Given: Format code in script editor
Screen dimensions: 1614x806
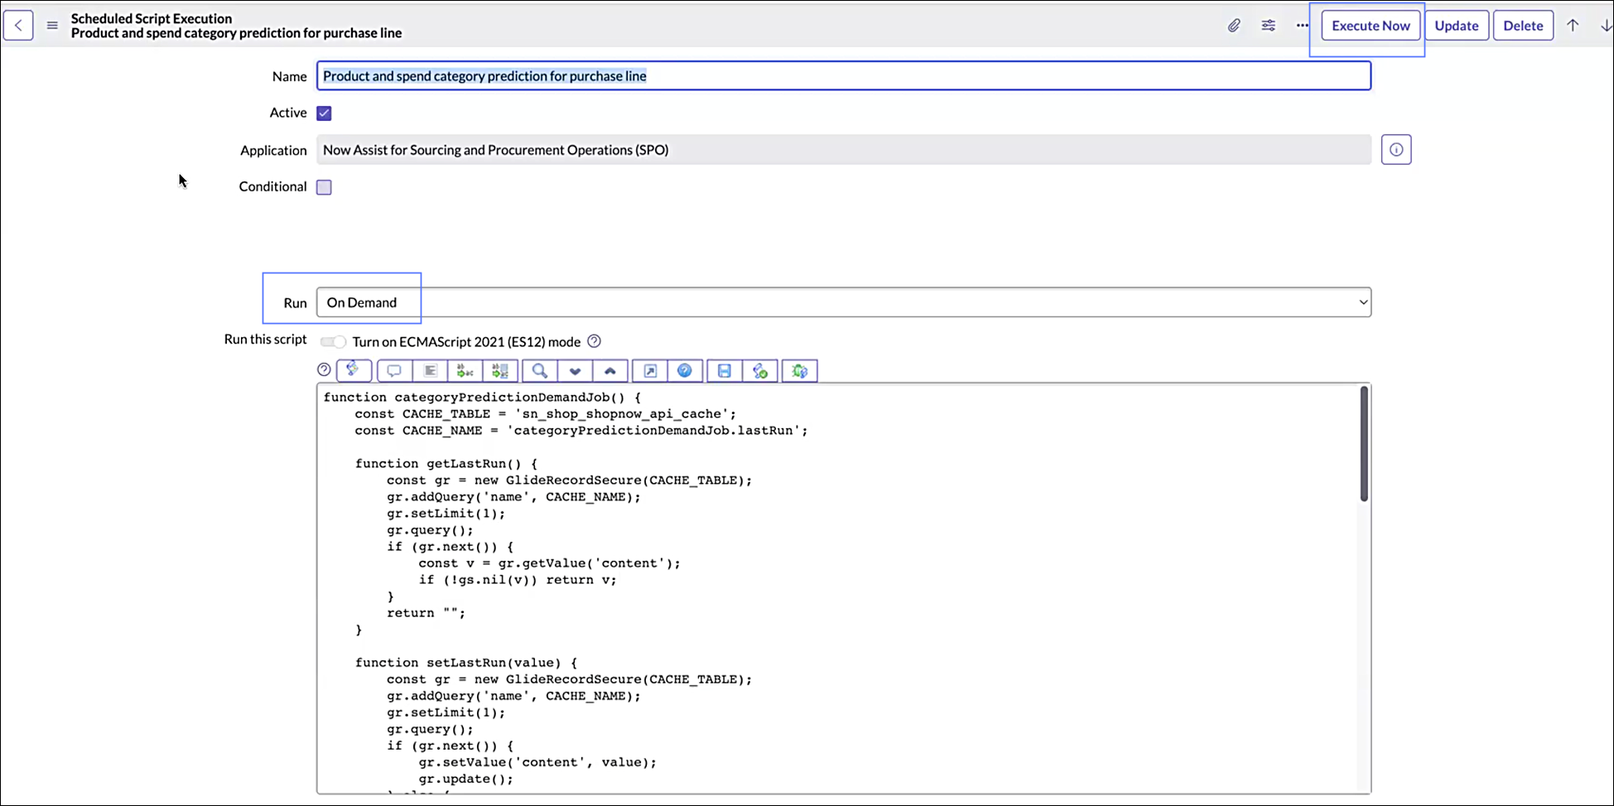Looking at the screenshot, I should pos(430,371).
